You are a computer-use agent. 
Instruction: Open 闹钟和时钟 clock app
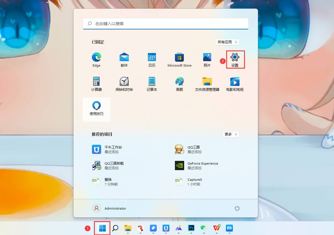(124, 84)
